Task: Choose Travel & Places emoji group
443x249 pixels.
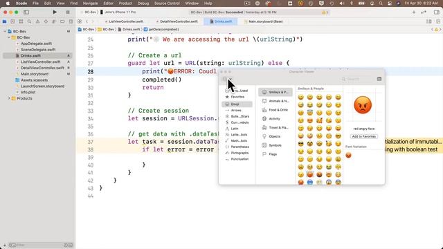Action: [x=275, y=127]
